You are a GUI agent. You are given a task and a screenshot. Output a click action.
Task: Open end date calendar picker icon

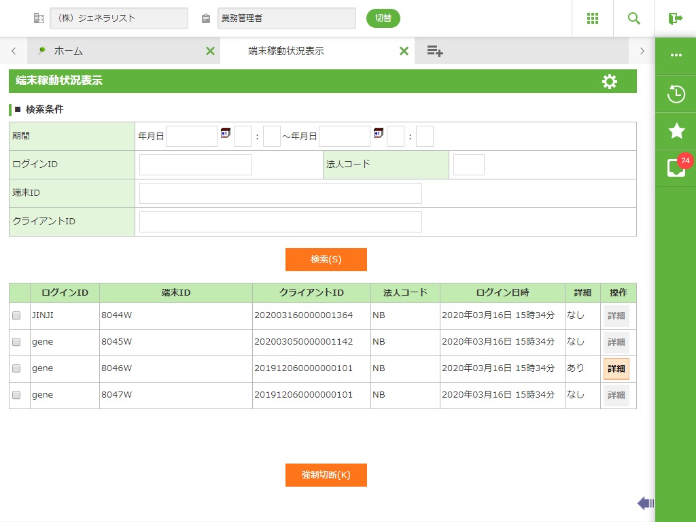click(379, 133)
